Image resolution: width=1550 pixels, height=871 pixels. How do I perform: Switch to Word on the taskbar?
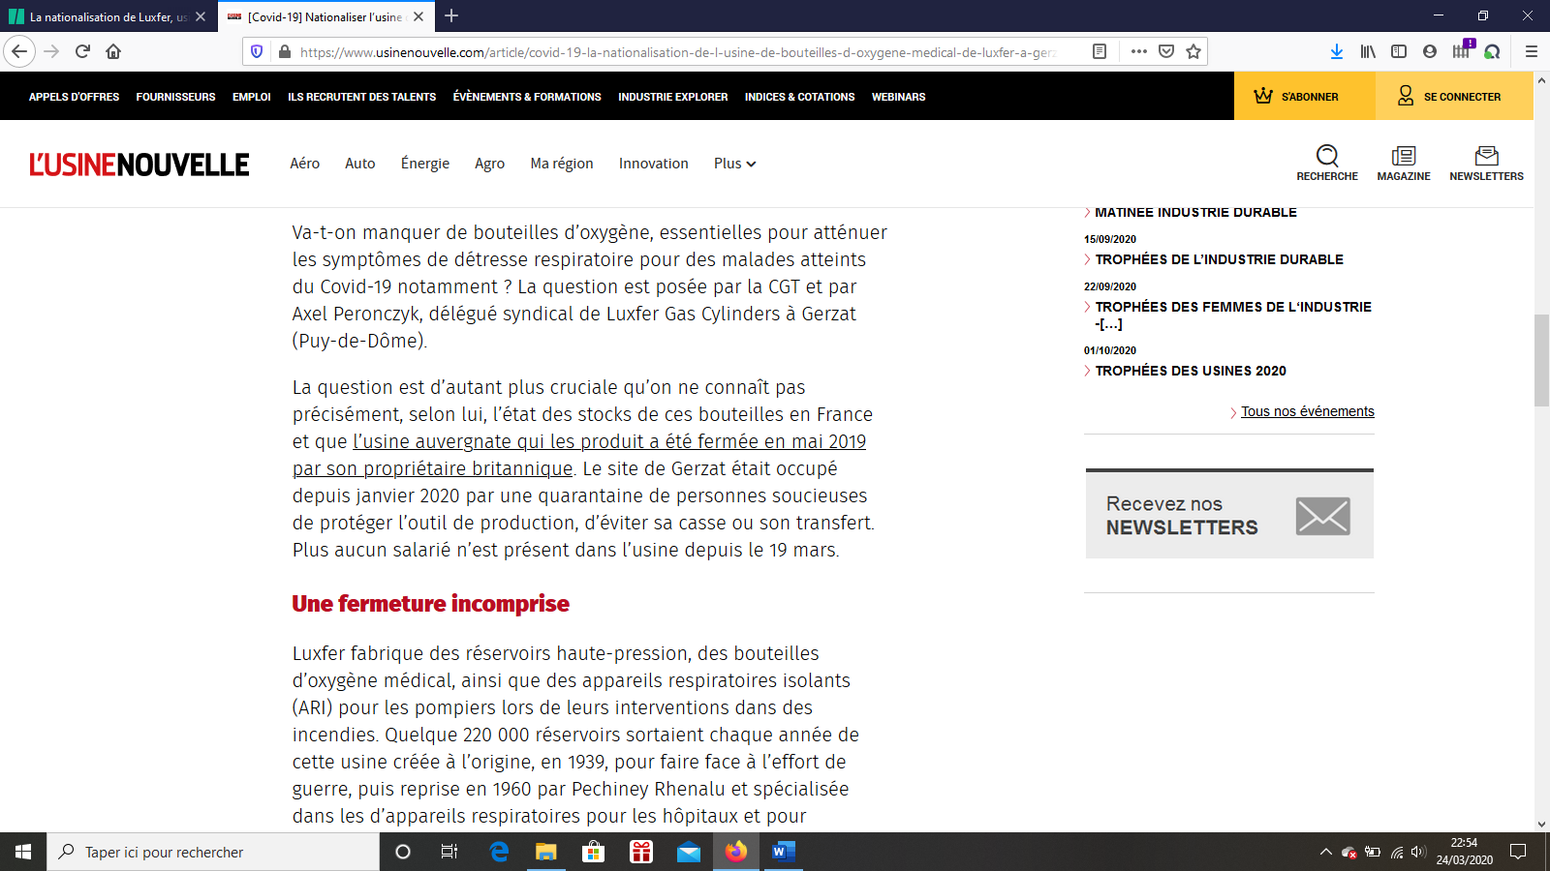pyautogui.click(x=784, y=852)
